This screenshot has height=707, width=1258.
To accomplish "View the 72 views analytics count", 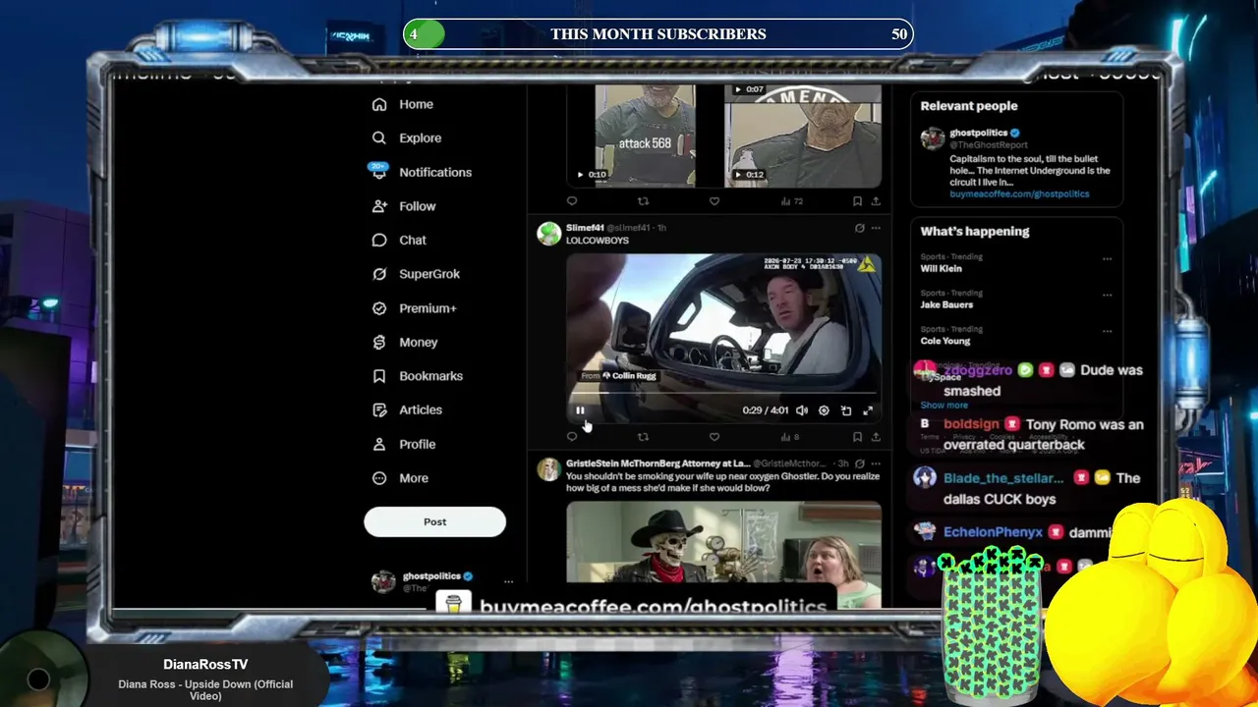I will pyautogui.click(x=792, y=201).
